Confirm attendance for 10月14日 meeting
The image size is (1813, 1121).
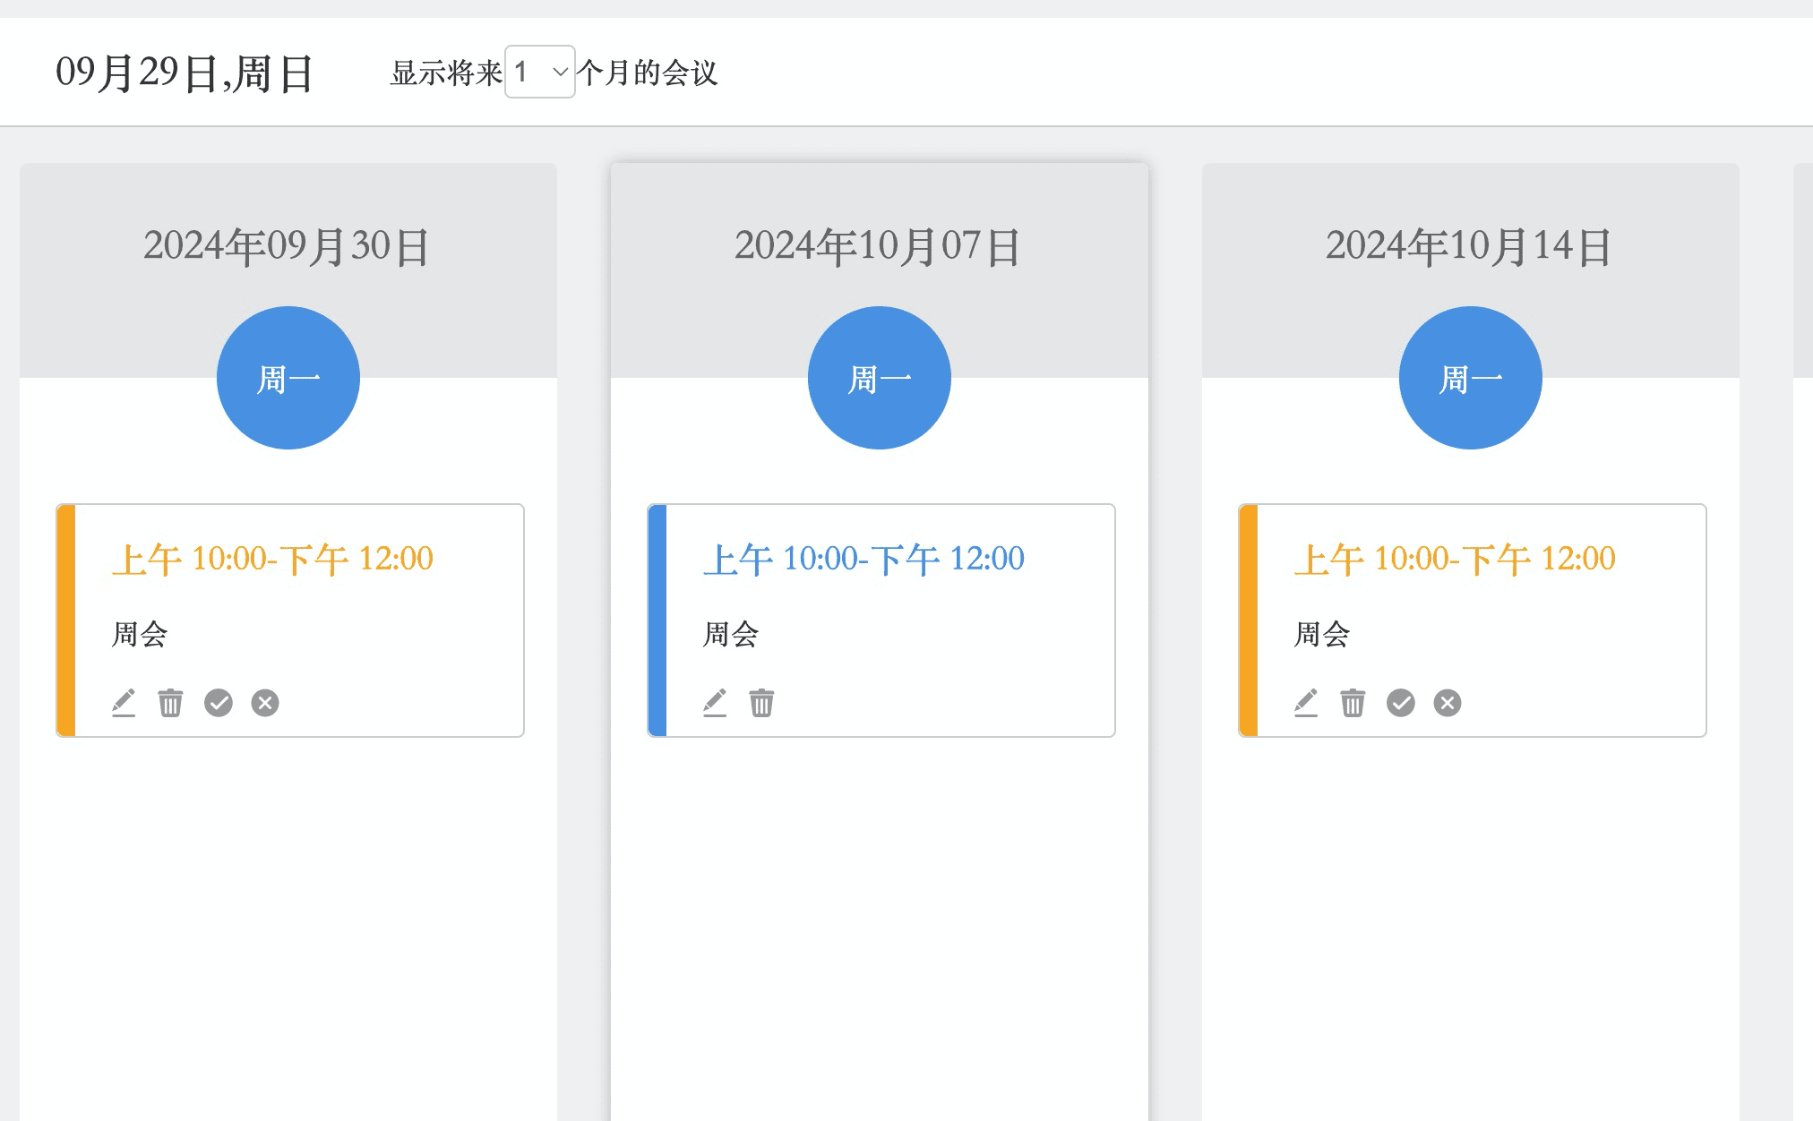point(1401,703)
